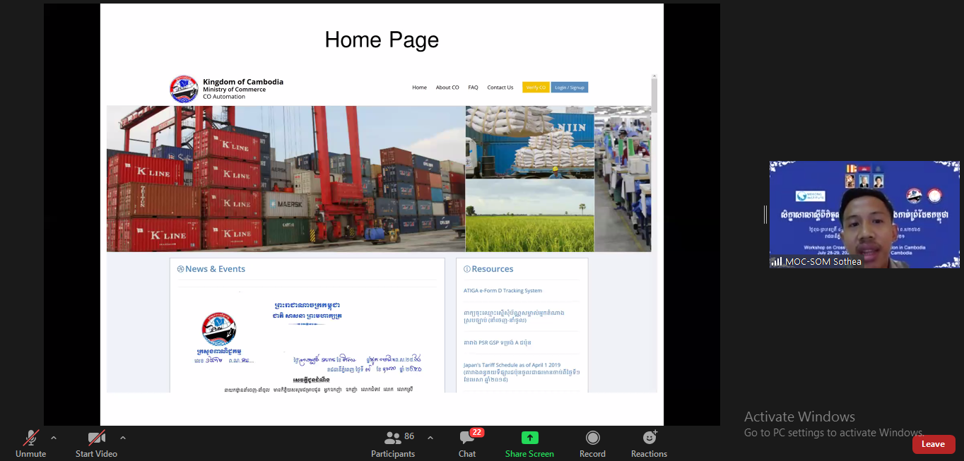The height and width of the screenshot is (461, 964).
Task: Click the blue Login / Signup button
Action: point(570,88)
